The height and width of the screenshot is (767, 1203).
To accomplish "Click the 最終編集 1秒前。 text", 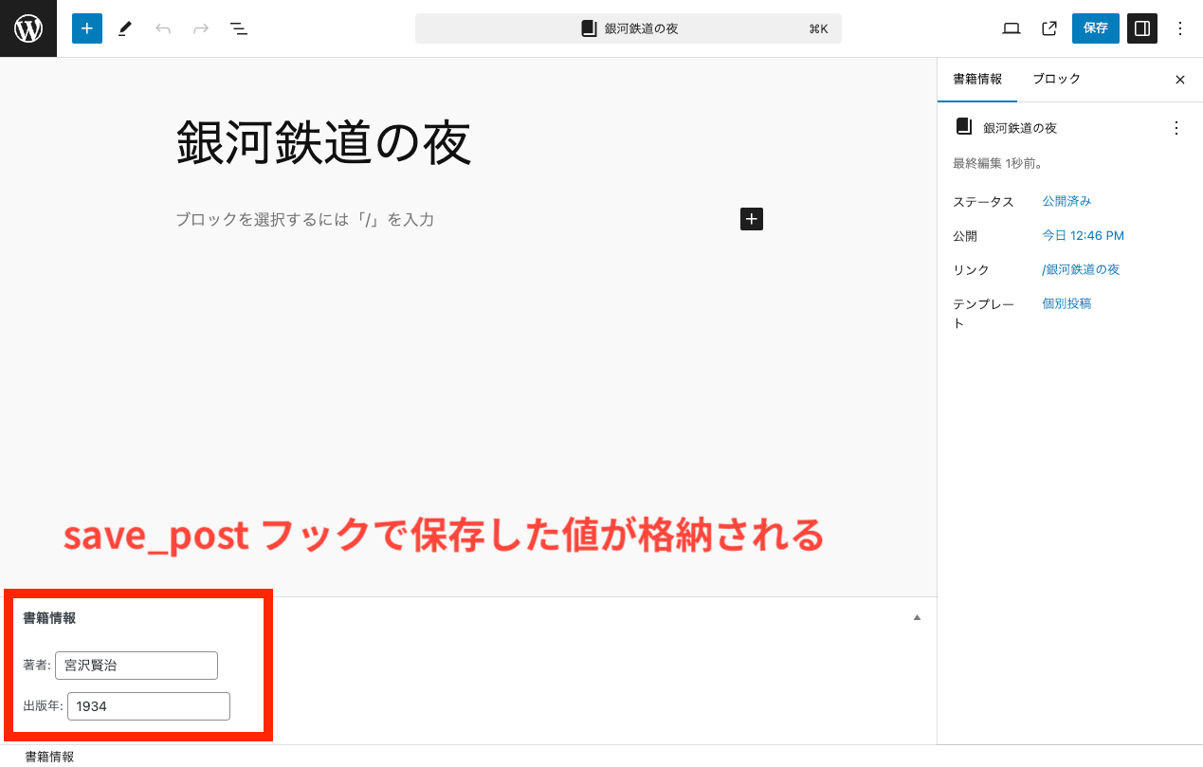I will pos(997,163).
